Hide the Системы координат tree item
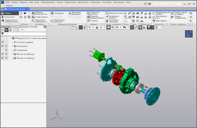This screenshot has height=128, width=197. (x=2, y=42)
